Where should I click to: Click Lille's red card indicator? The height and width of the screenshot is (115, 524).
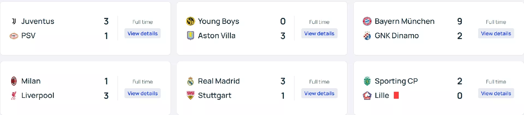coord(396,95)
